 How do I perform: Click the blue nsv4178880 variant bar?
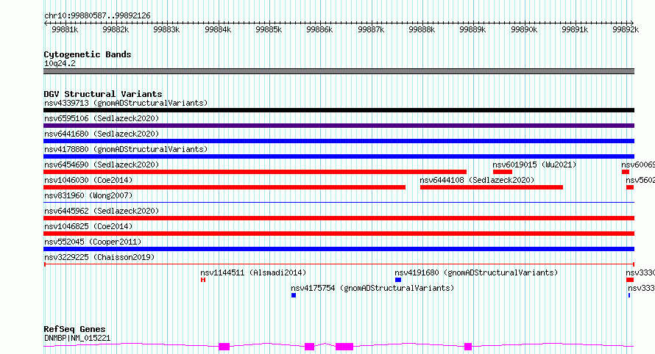(339, 156)
